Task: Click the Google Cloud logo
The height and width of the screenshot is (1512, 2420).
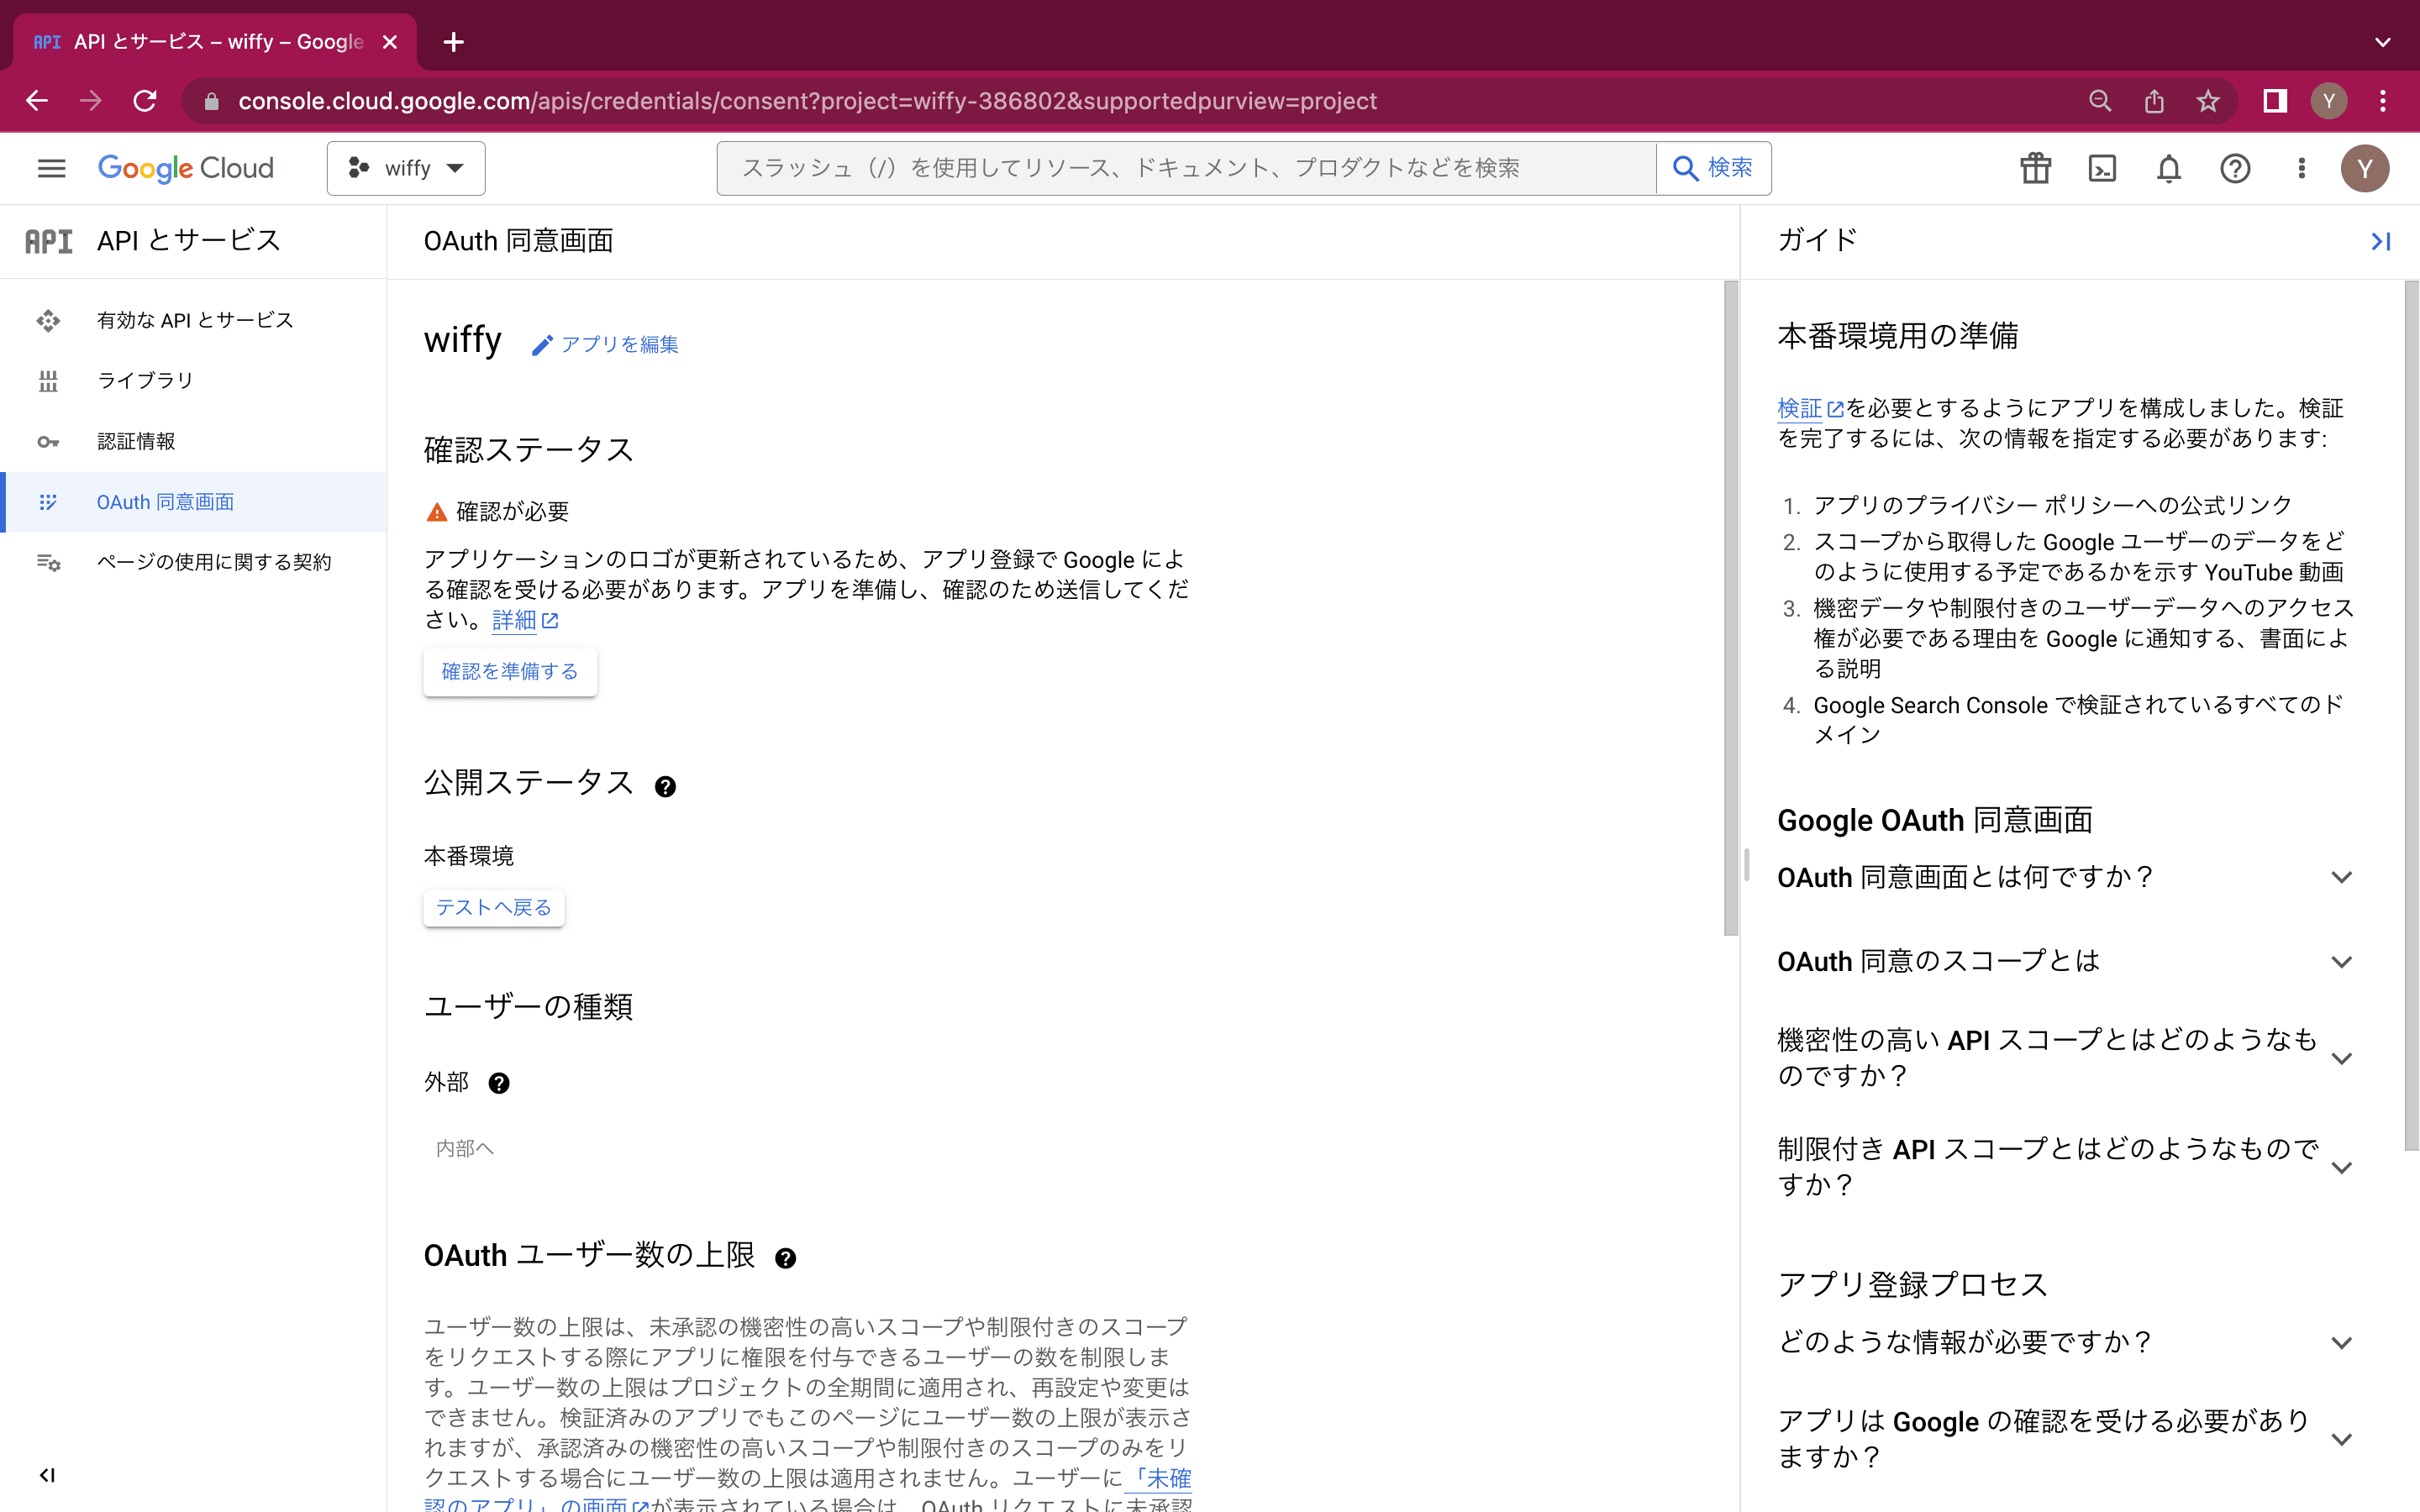Action: click(186, 168)
